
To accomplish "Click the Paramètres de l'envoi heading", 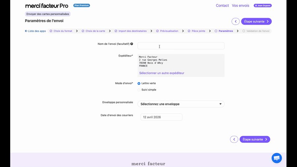I will 44,21.
